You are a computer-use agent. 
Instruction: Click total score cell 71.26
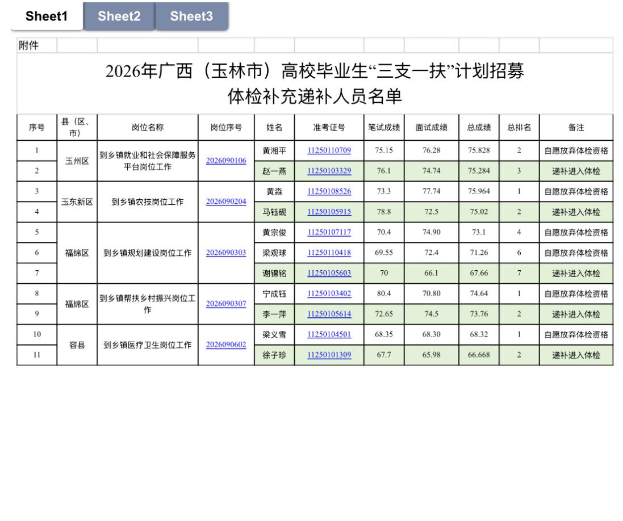[479, 253]
